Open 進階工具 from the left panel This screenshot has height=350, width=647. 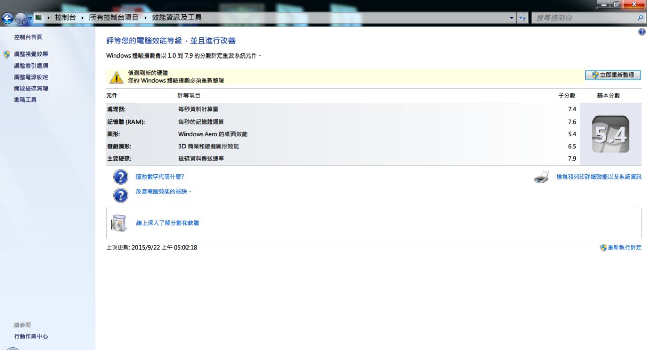[25, 100]
